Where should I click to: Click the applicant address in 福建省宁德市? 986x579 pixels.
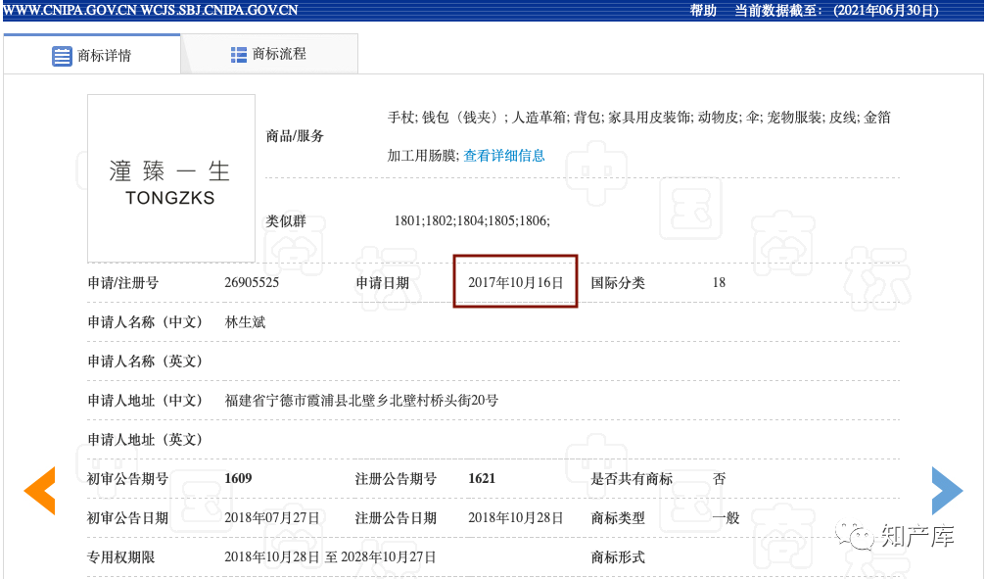361,401
